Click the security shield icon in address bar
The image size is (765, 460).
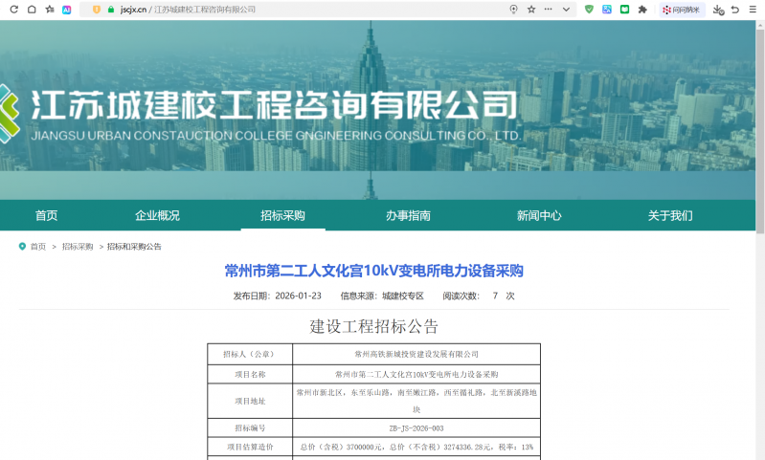(96, 9)
